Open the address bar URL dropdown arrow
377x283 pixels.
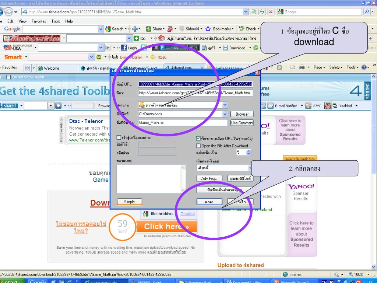click(245, 11)
